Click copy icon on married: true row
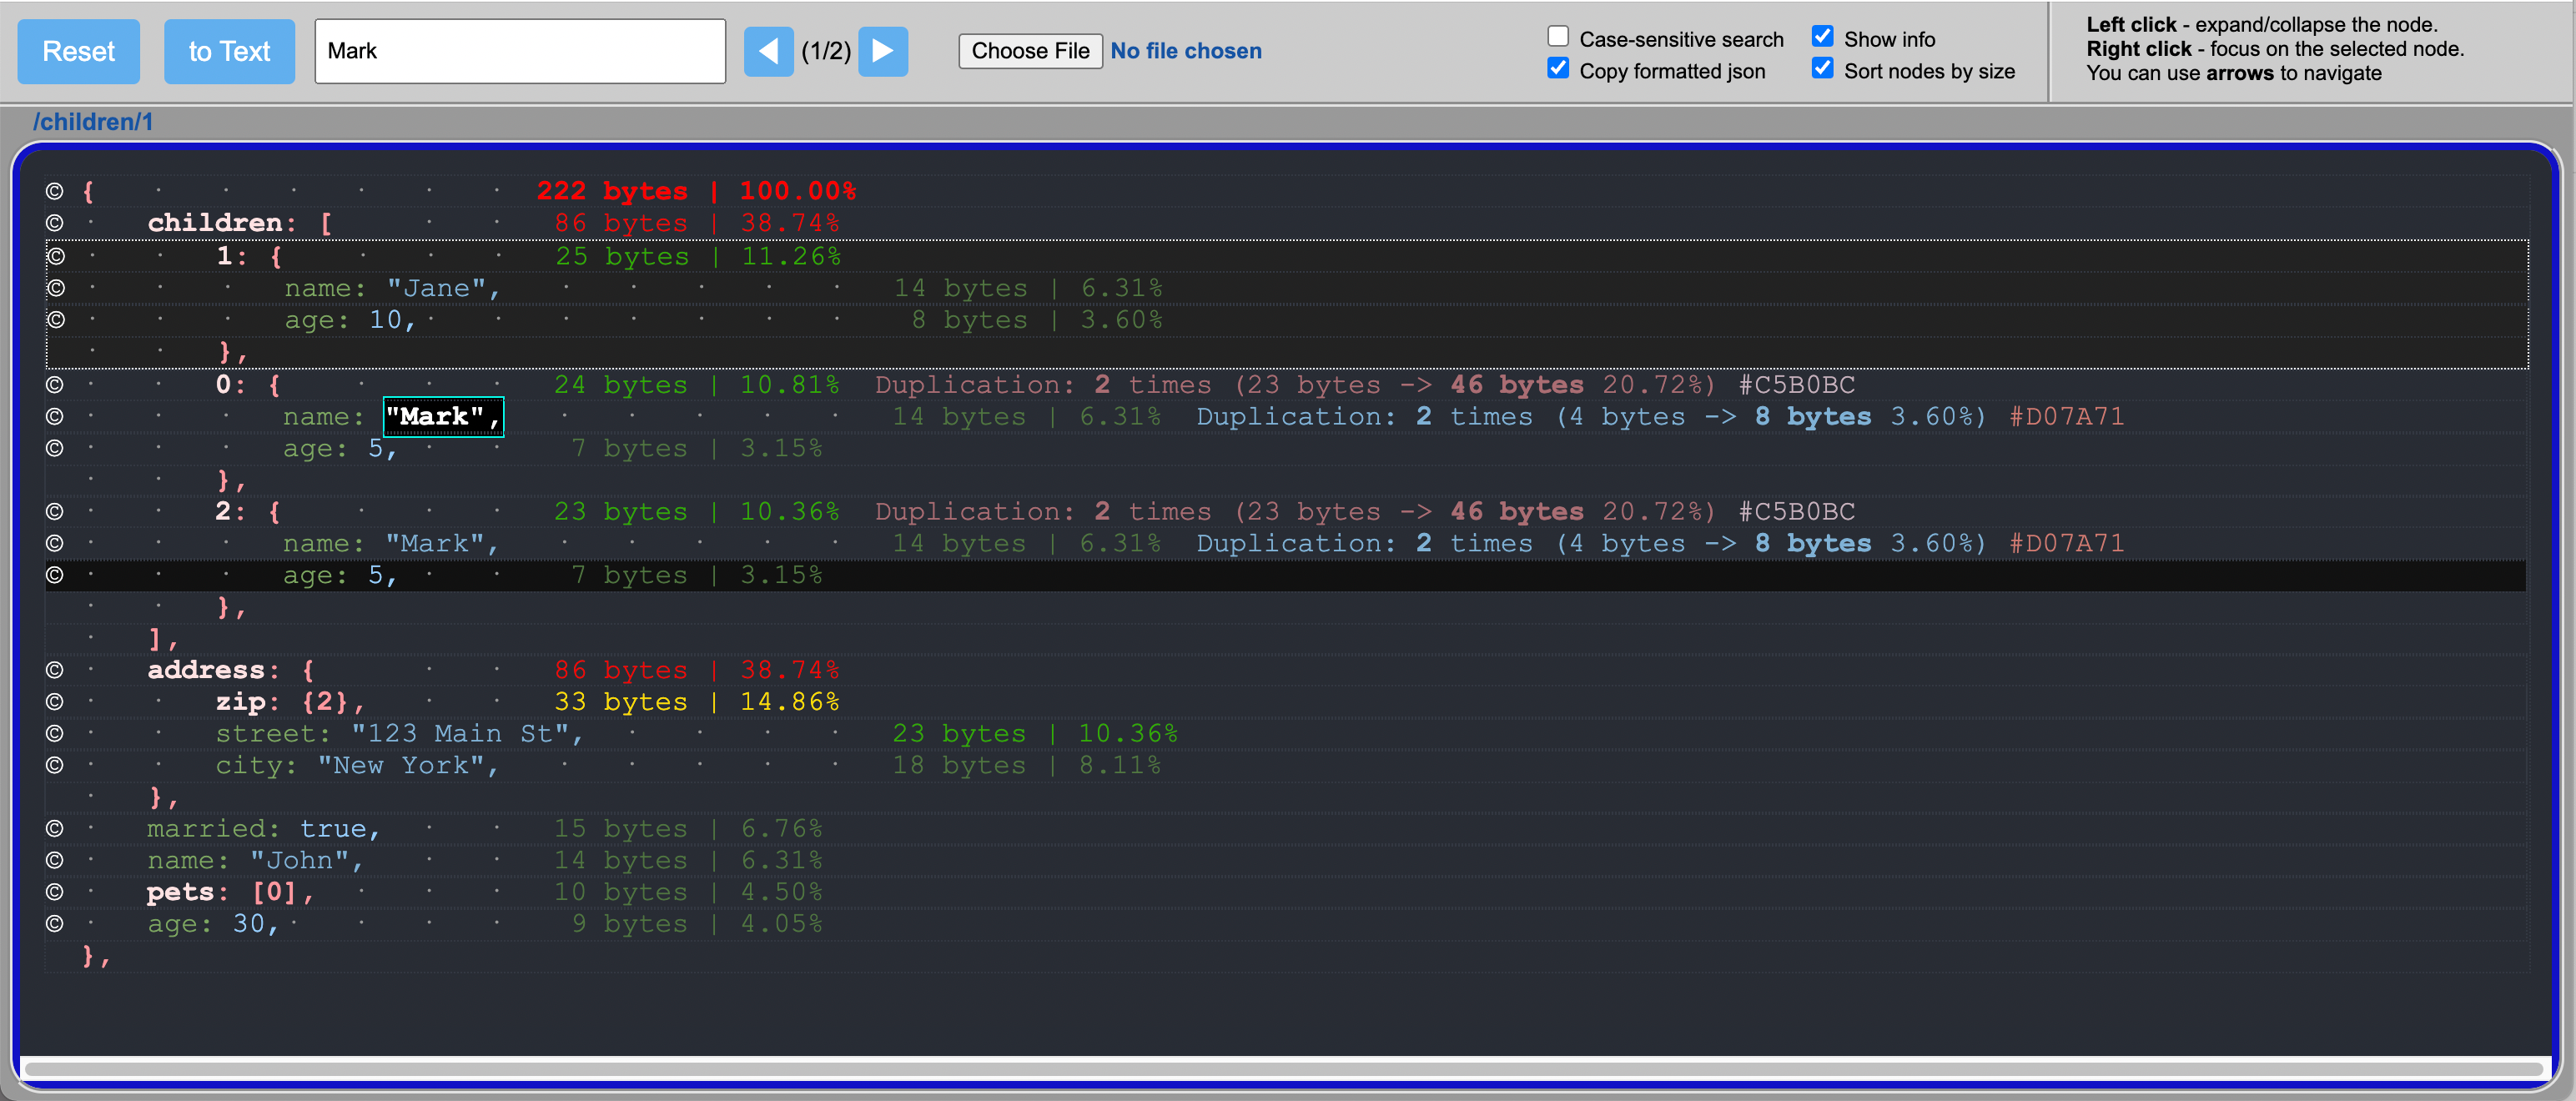The width and height of the screenshot is (2576, 1101). tap(55, 829)
